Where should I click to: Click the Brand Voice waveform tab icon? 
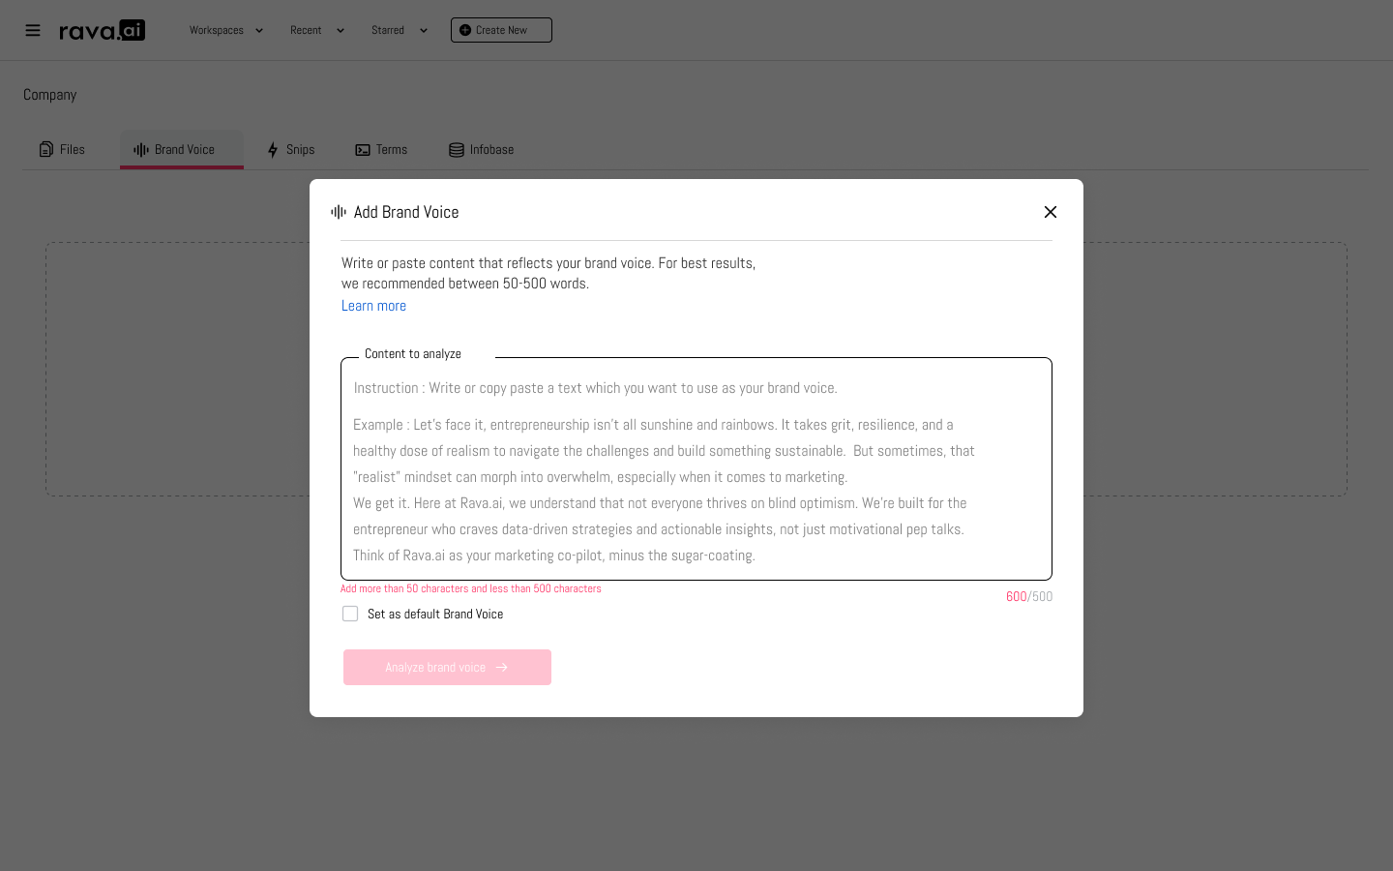pyautogui.click(x=141, y=149)
